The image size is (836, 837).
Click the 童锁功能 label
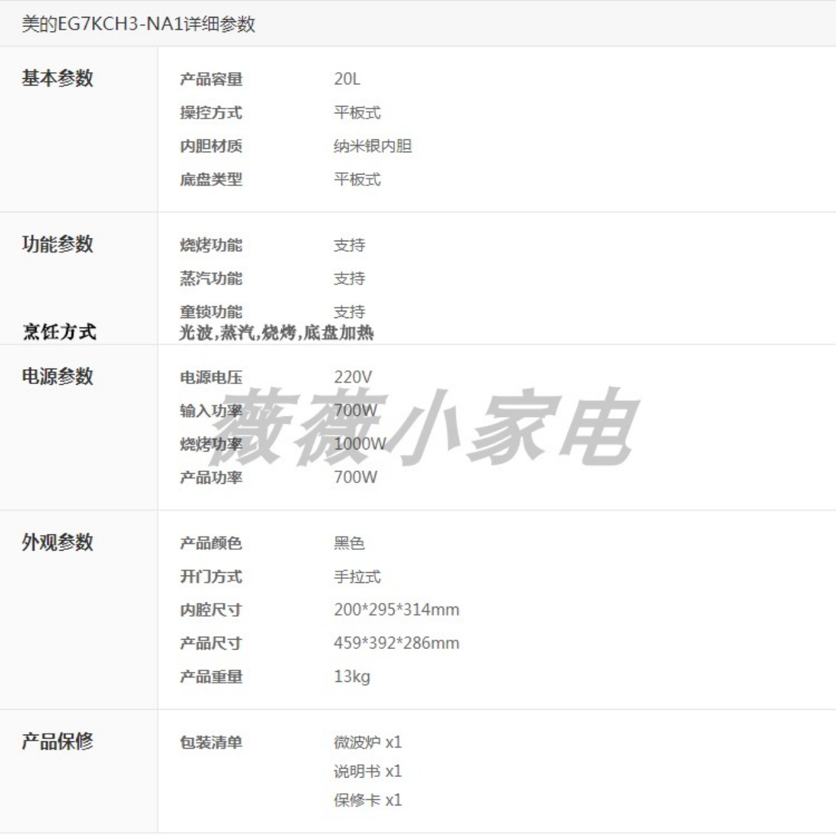pos(211,311)
